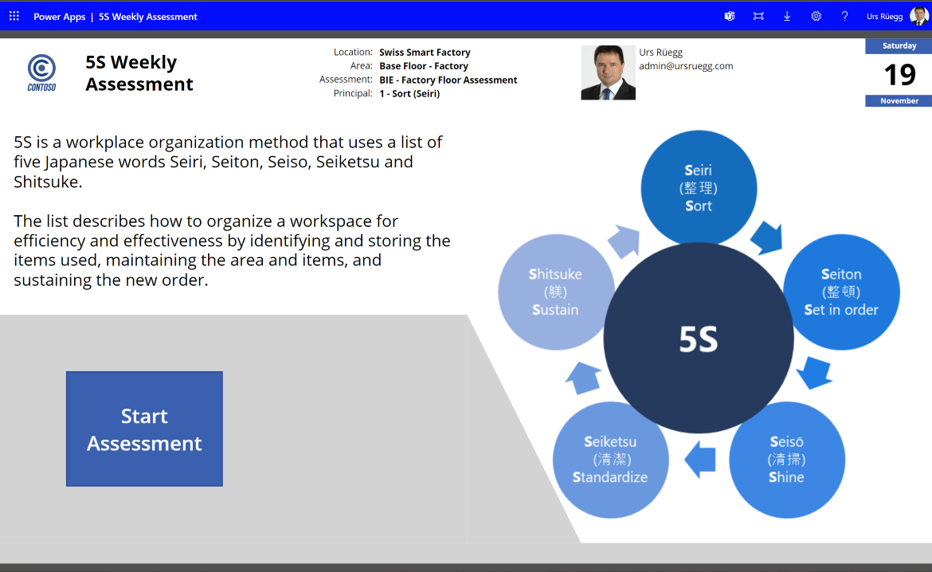The image size is (932, 572).
Task: Click the Contoso logo
Action: 41,72
